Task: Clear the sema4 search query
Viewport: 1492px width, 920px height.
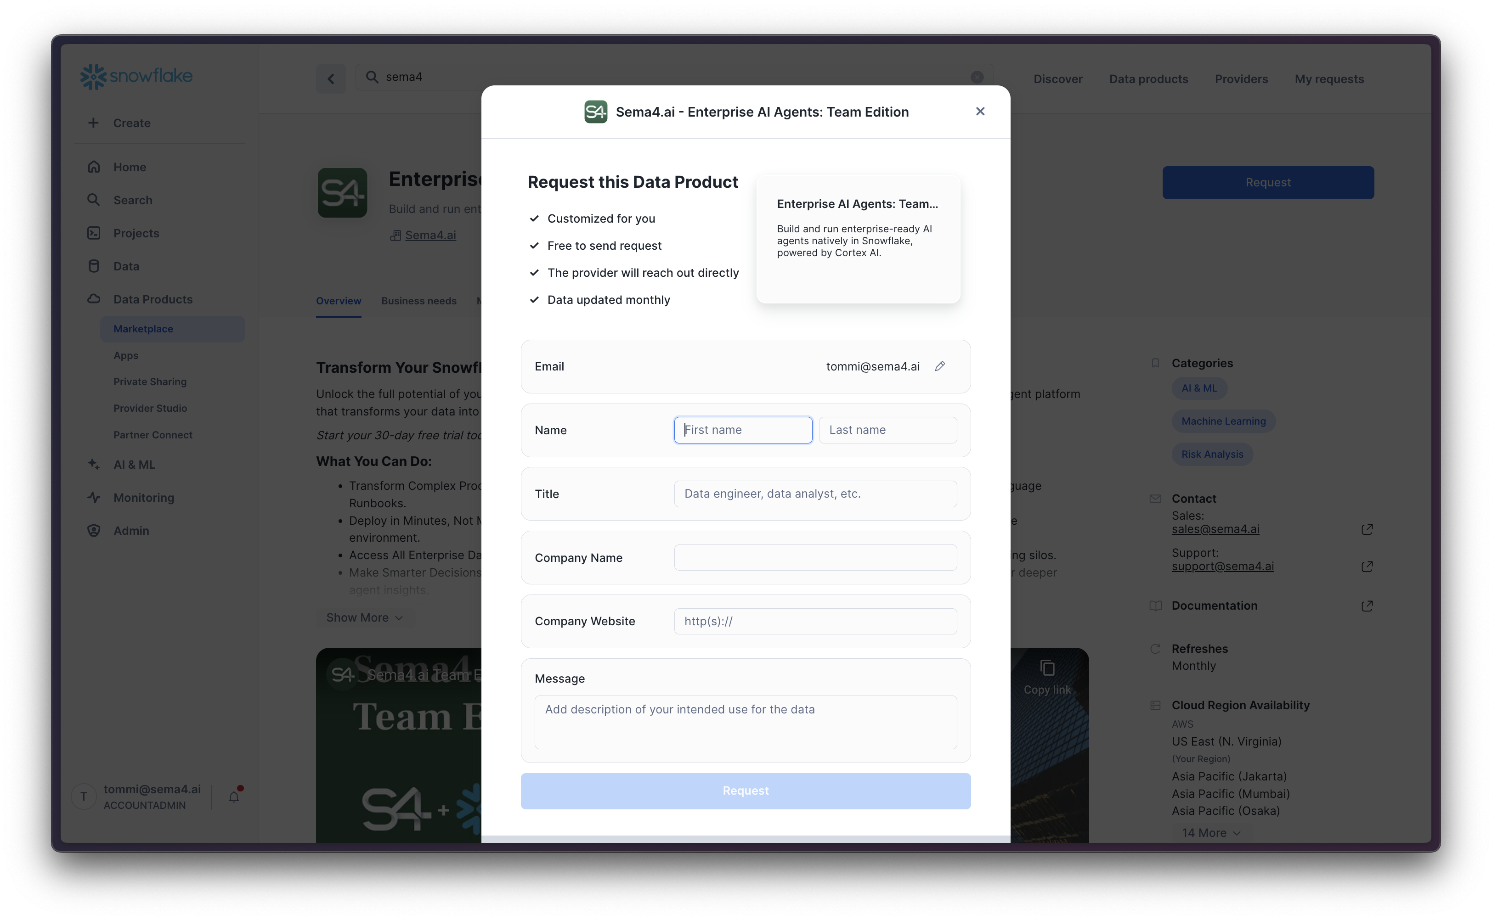Action: [x=977, y=77]
